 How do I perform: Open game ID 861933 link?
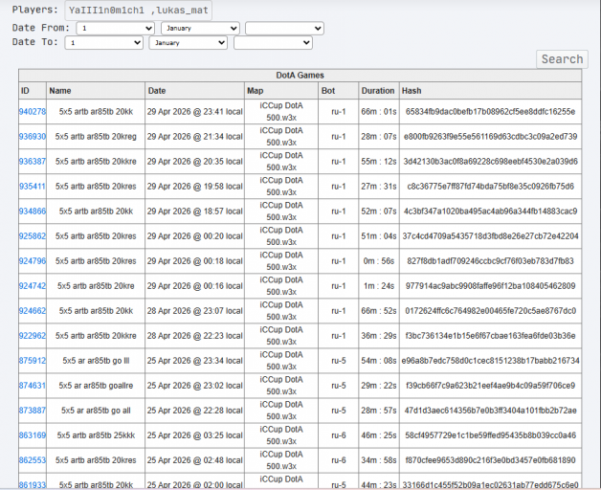(33, 485)
